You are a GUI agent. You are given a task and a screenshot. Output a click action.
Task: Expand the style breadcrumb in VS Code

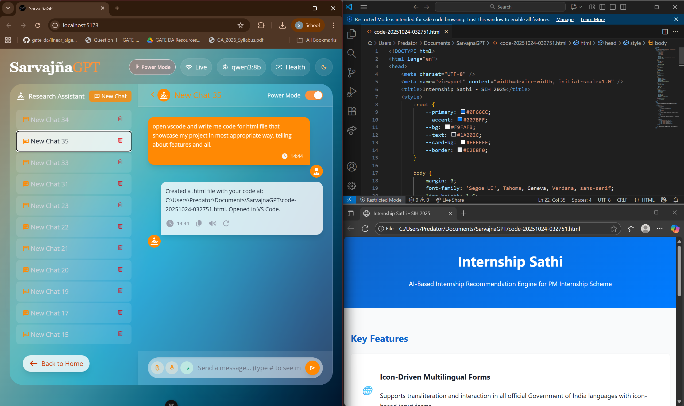635,43
